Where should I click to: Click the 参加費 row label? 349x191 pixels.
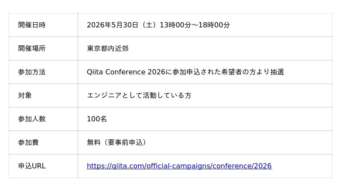pyautogui.click(x=28, y=142)
